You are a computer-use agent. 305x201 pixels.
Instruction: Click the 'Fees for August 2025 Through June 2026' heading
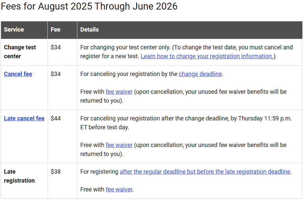[x=89, y=7]
